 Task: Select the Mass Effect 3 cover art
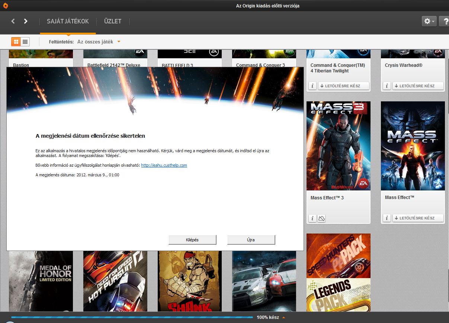point(339,146)
